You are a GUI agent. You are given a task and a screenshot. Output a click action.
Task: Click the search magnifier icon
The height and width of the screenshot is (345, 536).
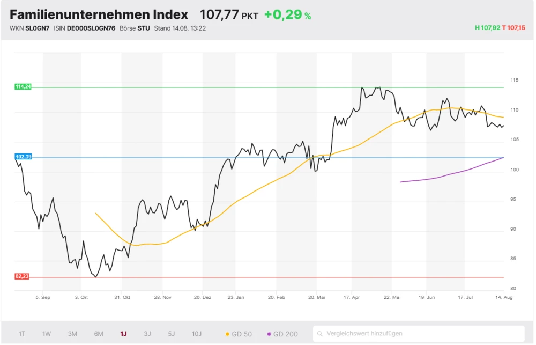pos(320,334)
